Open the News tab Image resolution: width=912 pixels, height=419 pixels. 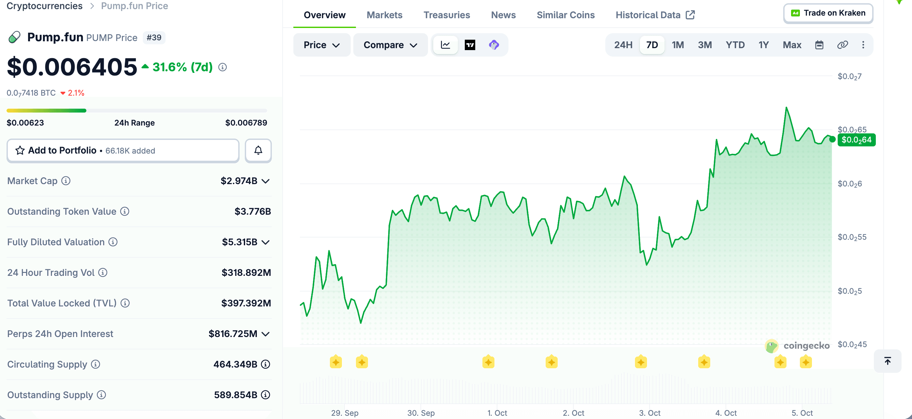click(x=503, y=15)
